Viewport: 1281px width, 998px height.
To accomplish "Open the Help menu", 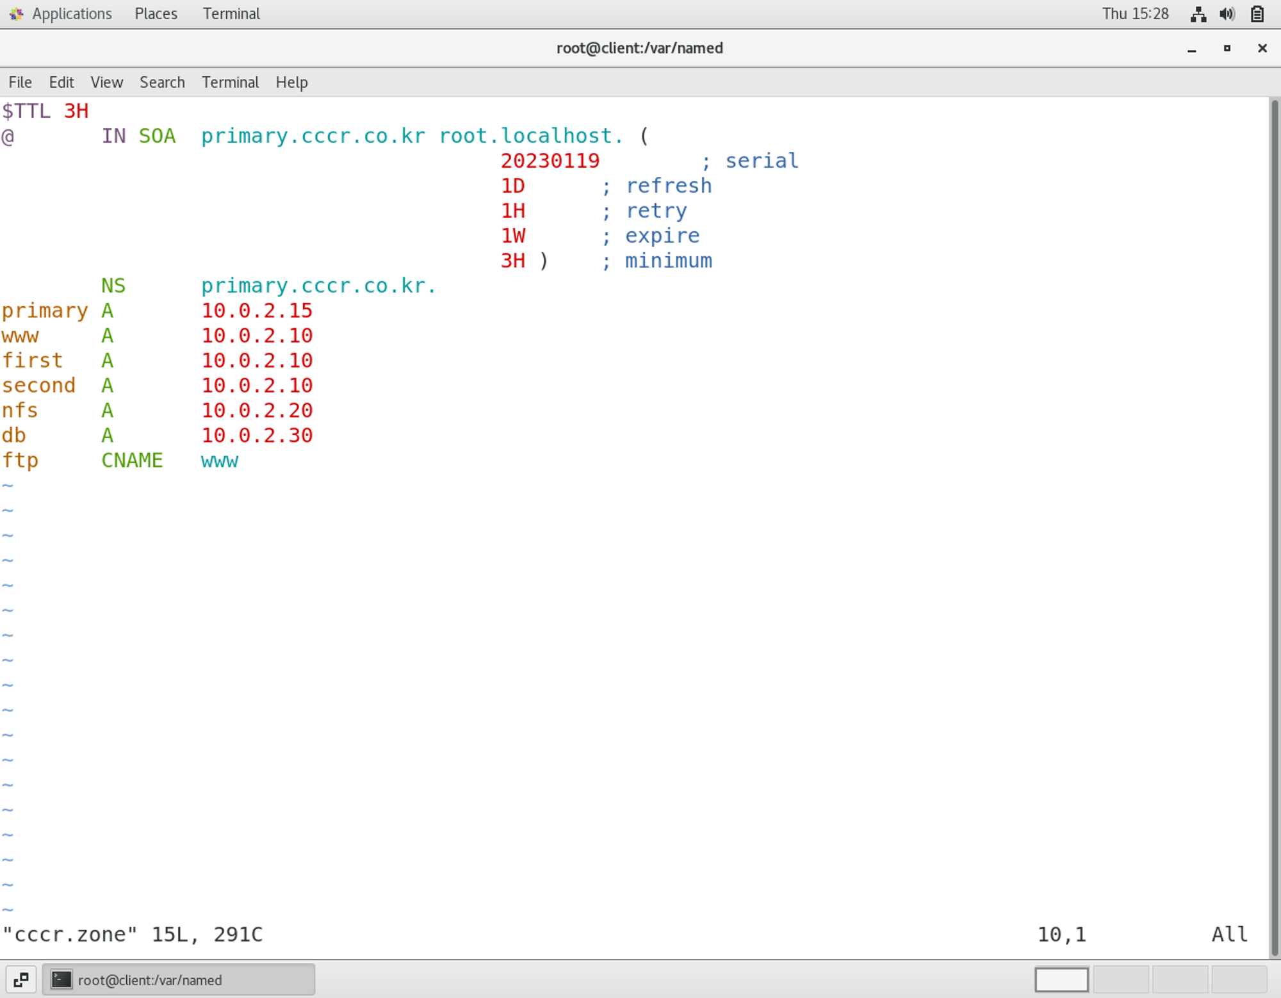I will (x=291, y=83).
